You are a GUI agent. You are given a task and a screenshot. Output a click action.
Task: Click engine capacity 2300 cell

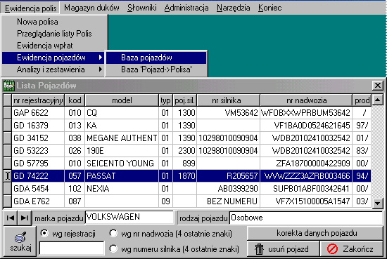tap(184, 151)
